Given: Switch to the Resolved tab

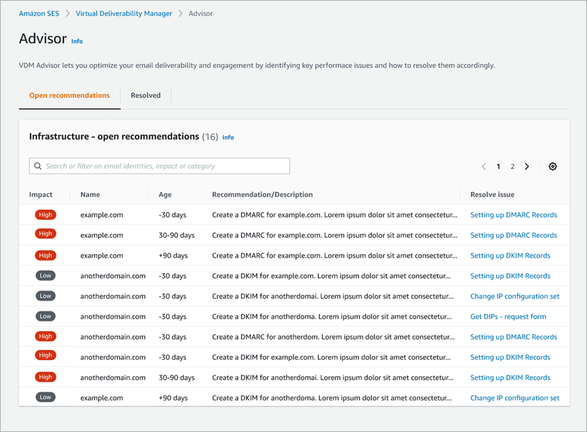Looking at the screenshot, I should click(x=145, y=95).
